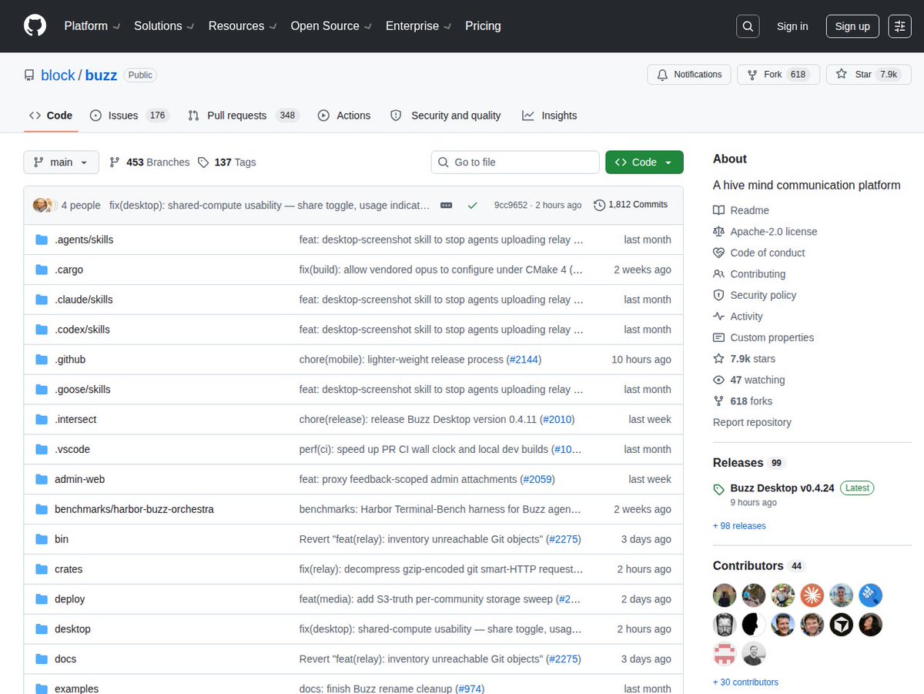The width and height of the screenshot is (924, 694).
Task: Open the admin-web folder name
Action: (x=79, y=479)
